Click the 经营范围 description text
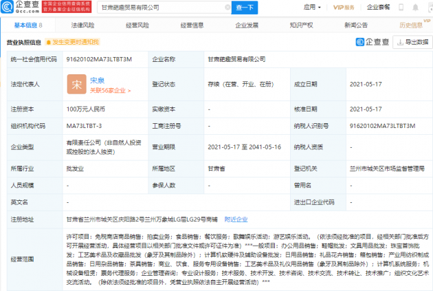Screen dimensions: 433x291 tap(247, 259)
